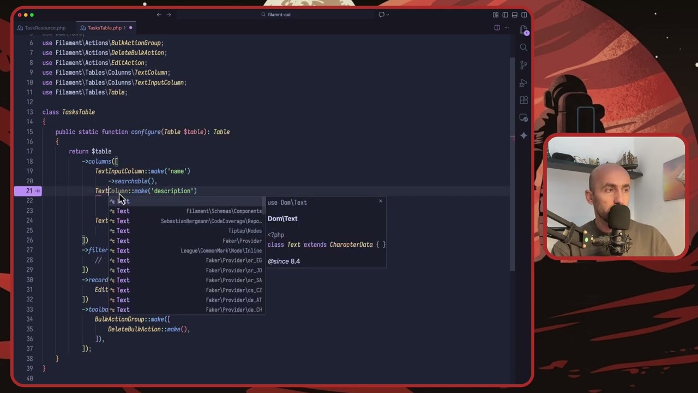Click 'TextInputColumn::make('name')' code
Image resolution: width=698 pixels, height=393 pixels.
tap(142, 171)
